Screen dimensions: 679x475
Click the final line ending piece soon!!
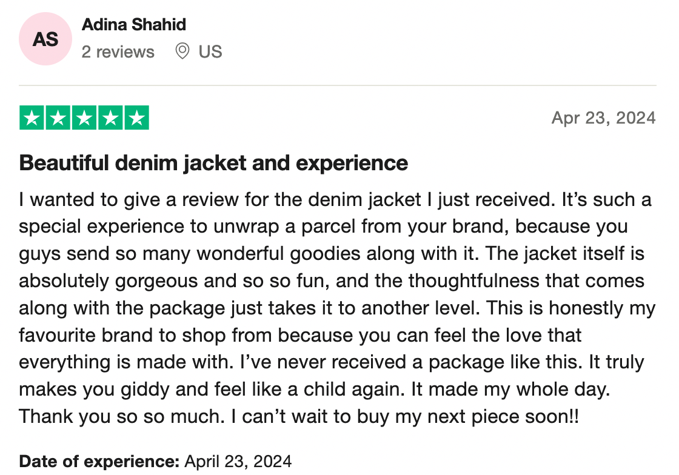pyautogui.click(x=299, y=417)
